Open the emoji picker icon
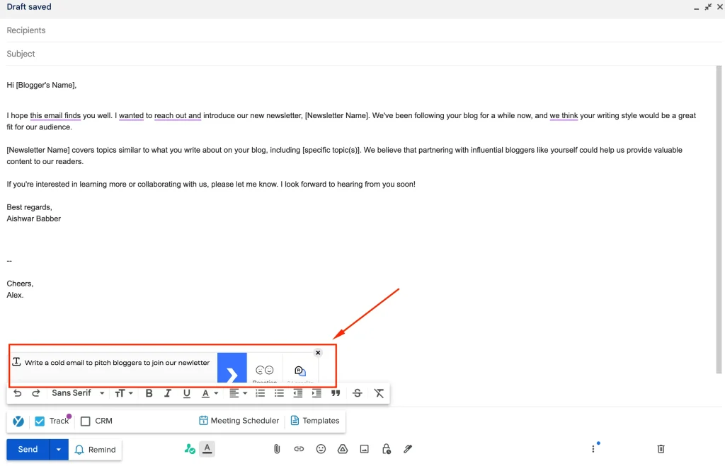Image resolution: width=725 pixels, height=466 pixels. click(x=321, y=449)
